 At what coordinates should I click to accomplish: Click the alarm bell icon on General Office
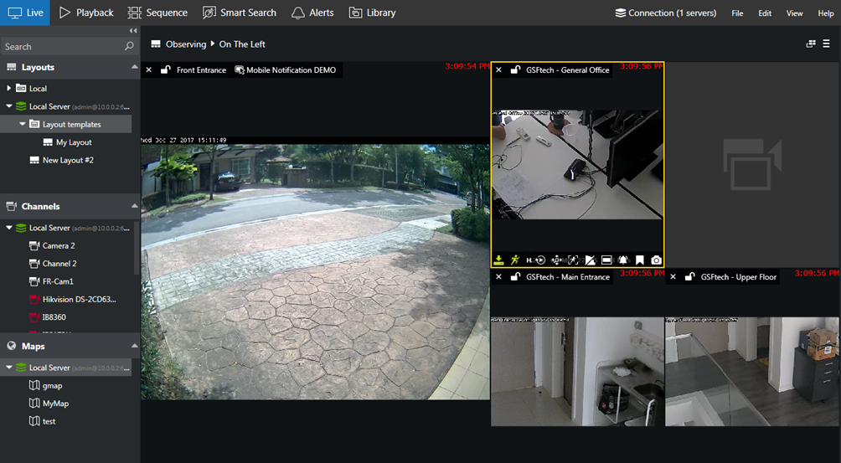(x=622, y=260)
